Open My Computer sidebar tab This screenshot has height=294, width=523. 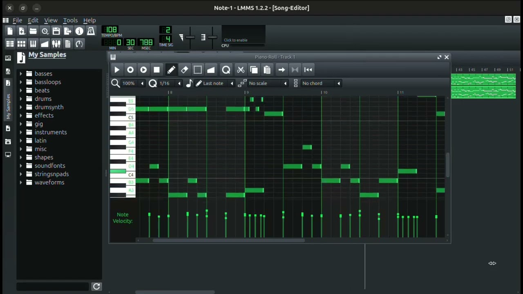(8, 155)
